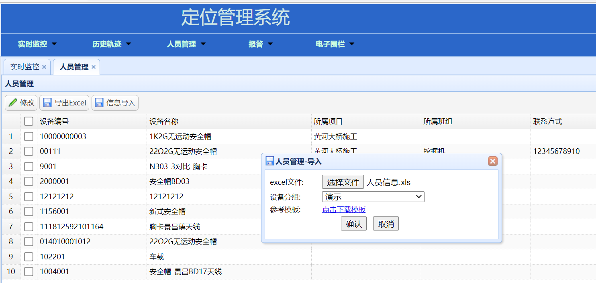Click the pencil 修改 edit icon
The width and height of the screenshot is (596, 283).
click(13, 103)
